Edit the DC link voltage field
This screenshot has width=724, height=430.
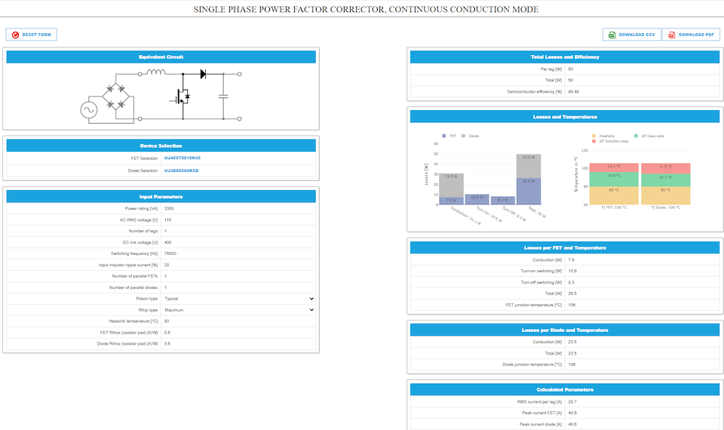tap(238, 242)
